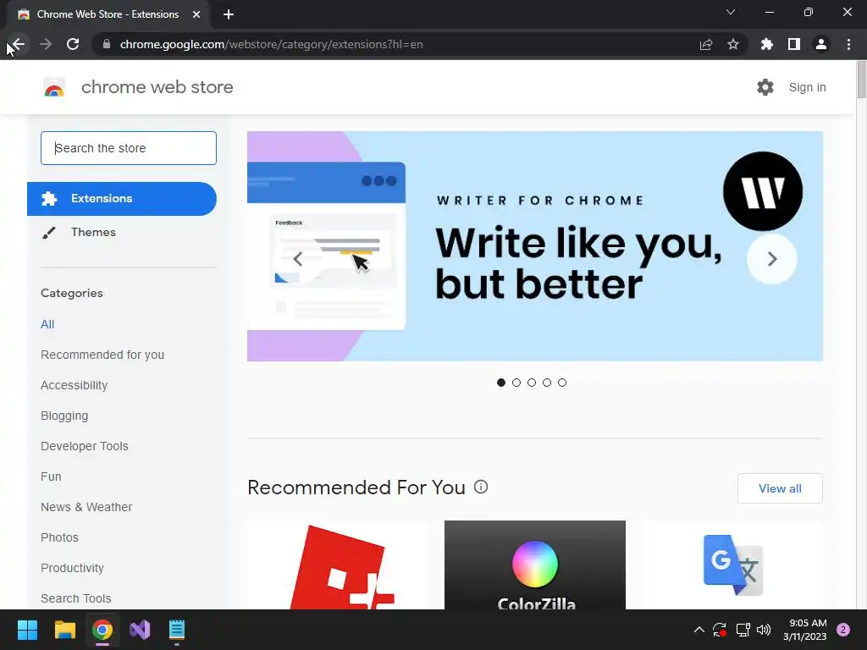Open the Google Translate extension card
The height and width of the screenshot is (650, 867).
pos(732,565)
